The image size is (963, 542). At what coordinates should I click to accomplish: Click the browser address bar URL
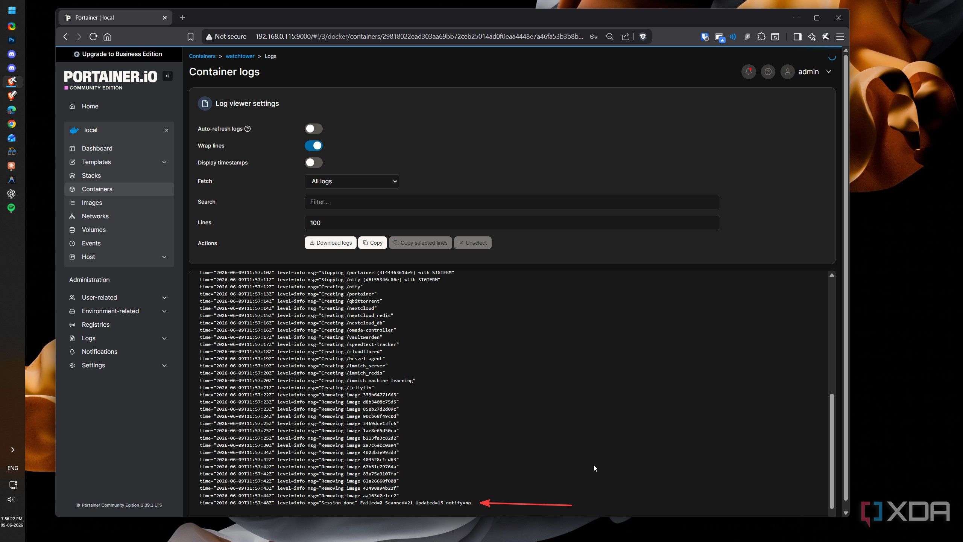coord(419,37)
